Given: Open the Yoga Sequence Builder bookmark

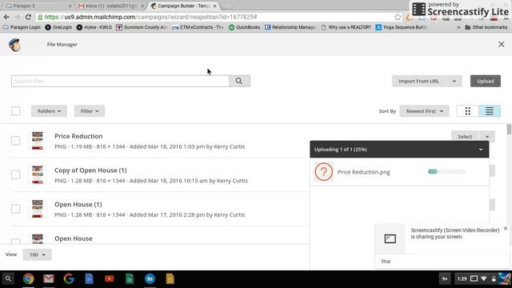Looking at the screenshot, I should pyautogui.click(x=402, y=27).
